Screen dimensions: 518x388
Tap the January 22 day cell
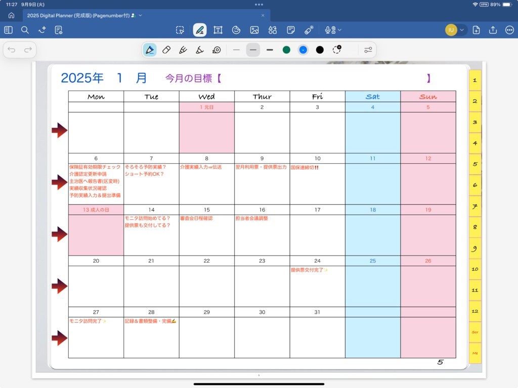[x=207, y=286]
